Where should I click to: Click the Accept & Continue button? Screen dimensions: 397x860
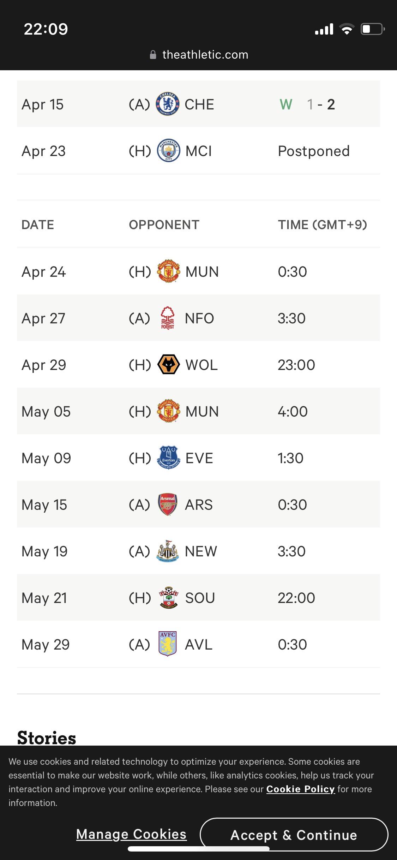coord(294,835)
